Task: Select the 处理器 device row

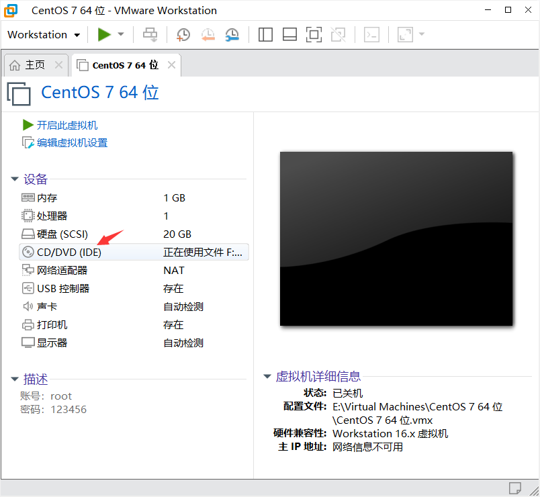Action: tap(134, 216)
